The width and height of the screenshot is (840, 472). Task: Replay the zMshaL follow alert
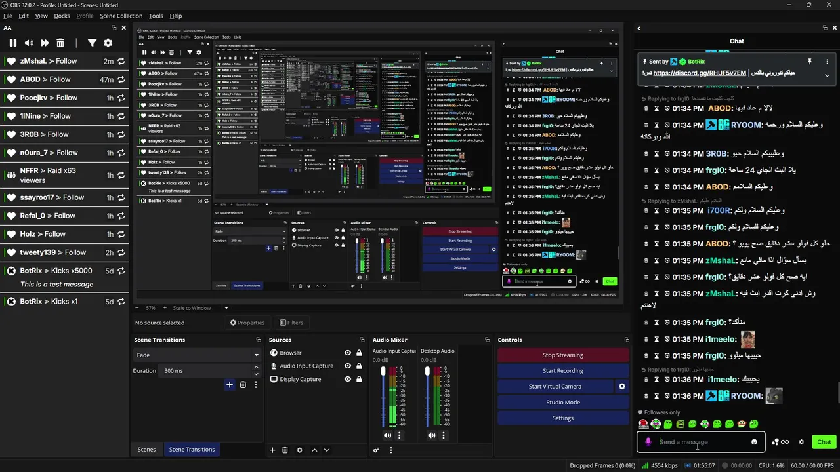coord(121,61)
